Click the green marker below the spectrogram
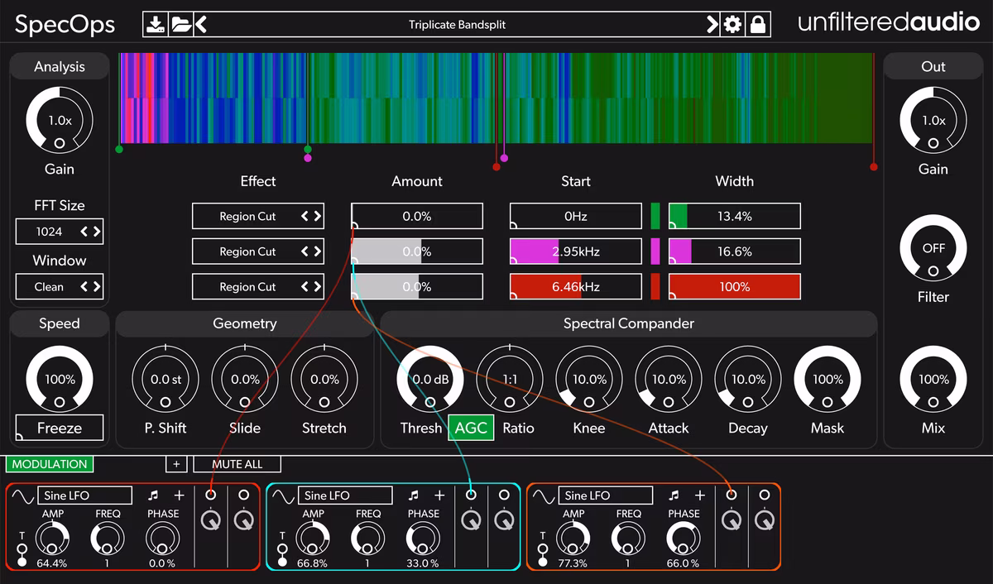The image size is (993, 584). (119, 149)
